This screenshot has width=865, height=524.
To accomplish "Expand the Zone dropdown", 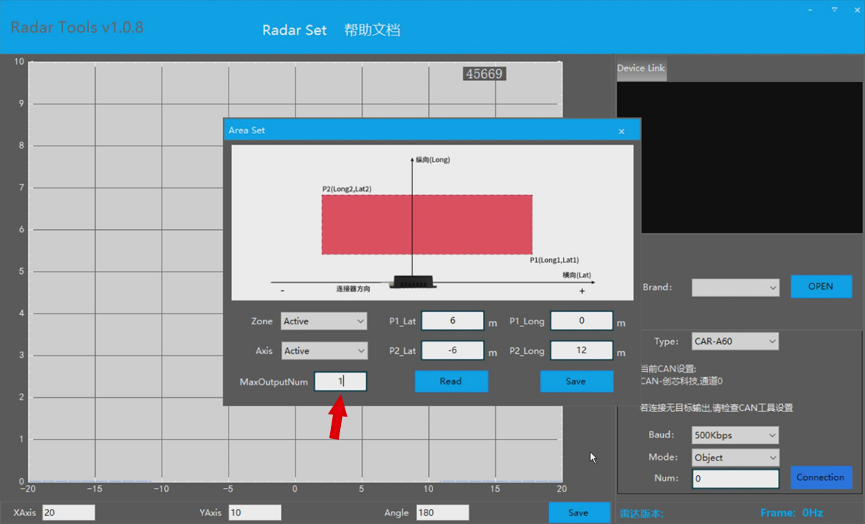I will point(324,321).
